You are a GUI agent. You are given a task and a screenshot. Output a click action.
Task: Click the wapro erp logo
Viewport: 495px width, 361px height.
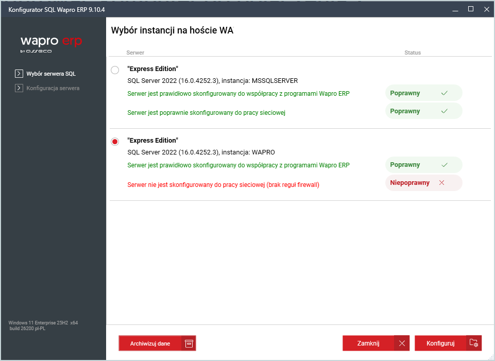click(x=51, y=44)
